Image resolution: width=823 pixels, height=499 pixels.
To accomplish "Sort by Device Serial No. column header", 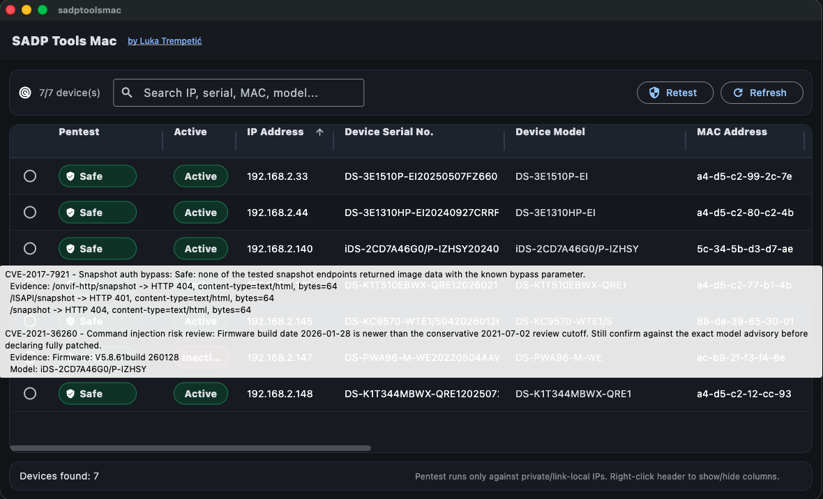I will click(x=389, y=132).
